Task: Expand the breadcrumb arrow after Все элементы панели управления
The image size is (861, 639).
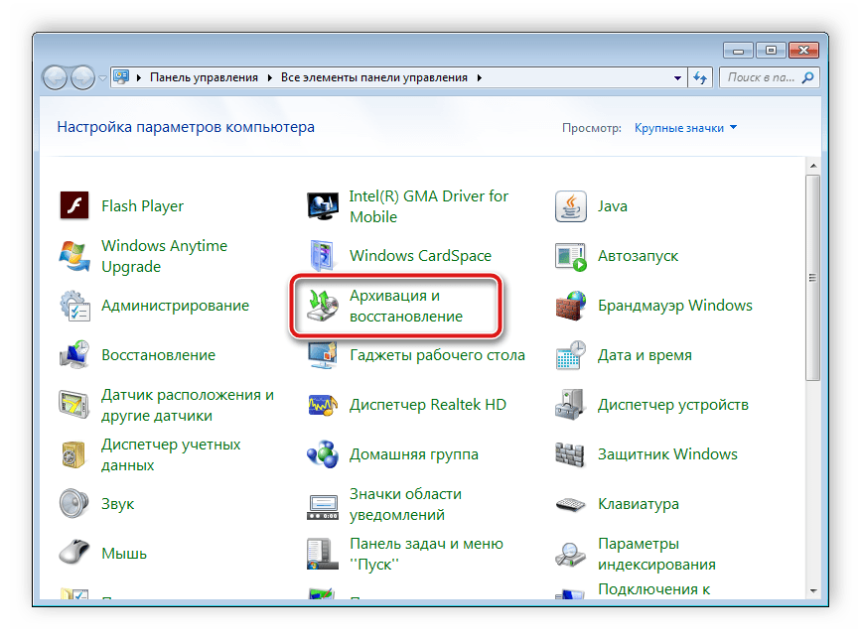Action: 479,77
